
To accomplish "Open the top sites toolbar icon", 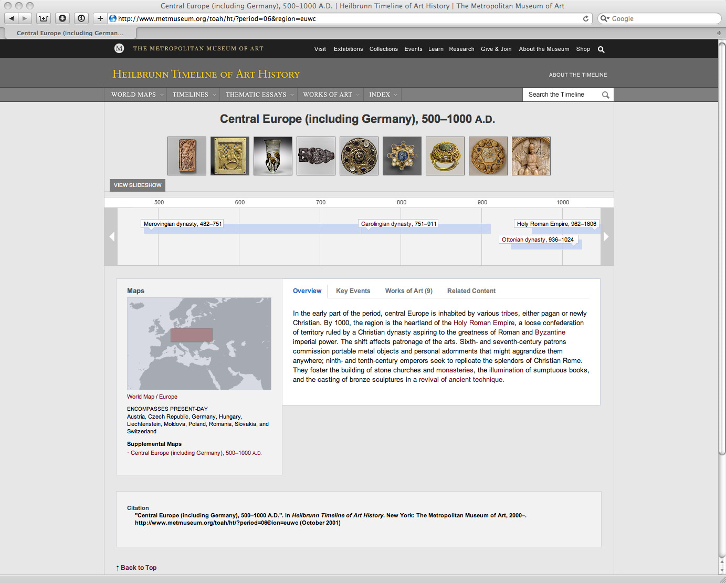I will [x=44, y=18].
